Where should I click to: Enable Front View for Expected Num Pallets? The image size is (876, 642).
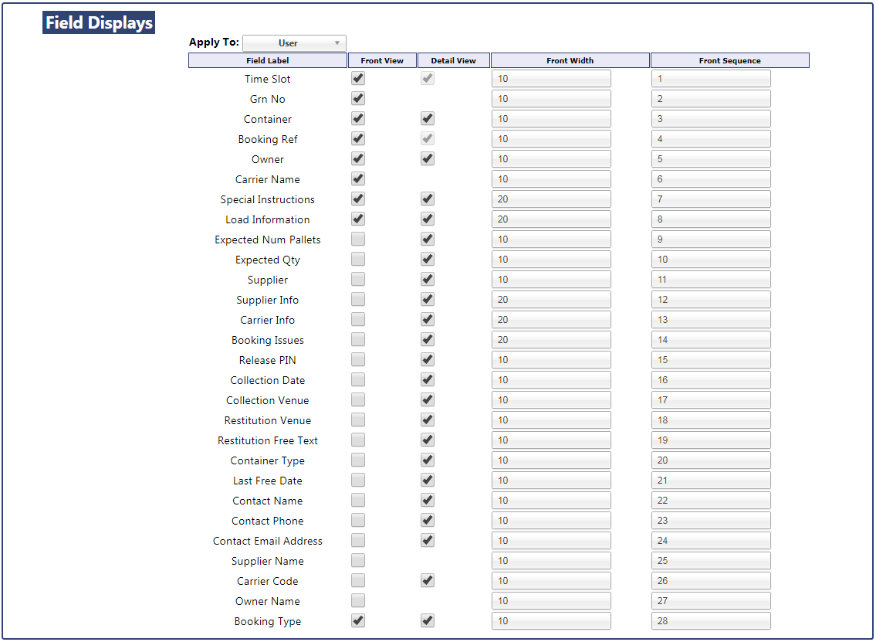(x=358, y=239)
